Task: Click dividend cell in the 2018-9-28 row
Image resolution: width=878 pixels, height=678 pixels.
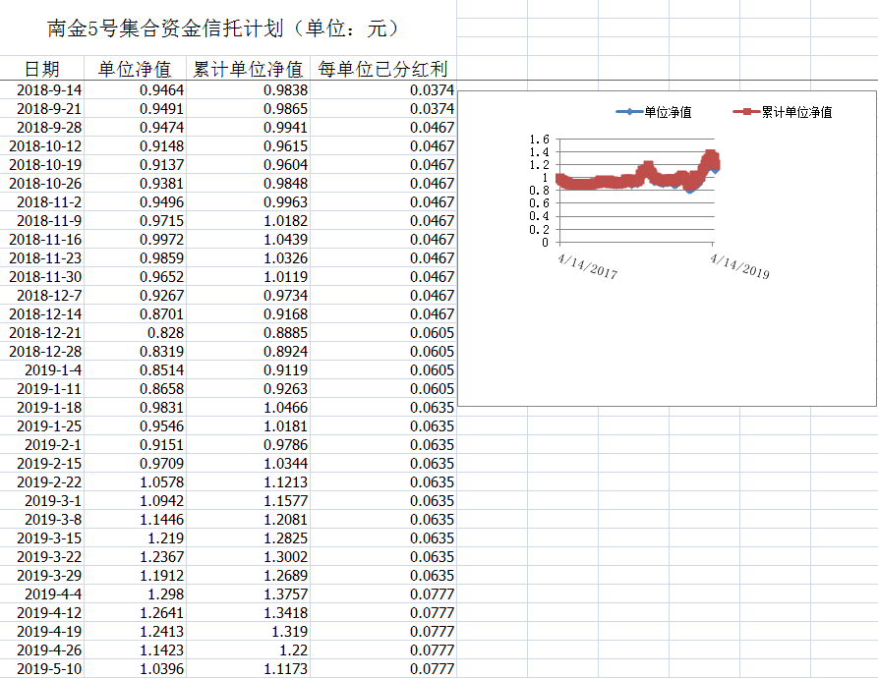Action: click(383, 128)
